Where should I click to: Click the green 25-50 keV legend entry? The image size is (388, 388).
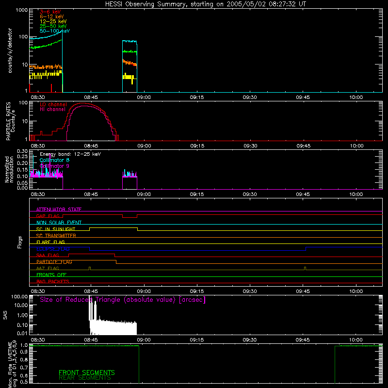point(53,26)
